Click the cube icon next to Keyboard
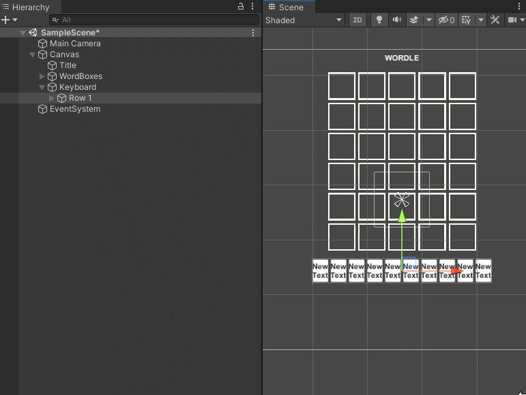This screenshot has height=395, width=526. [52, 87]
